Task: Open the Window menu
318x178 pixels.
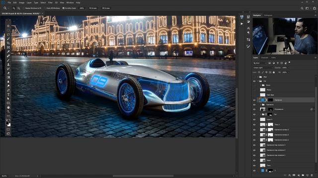Action: (70, 2)
